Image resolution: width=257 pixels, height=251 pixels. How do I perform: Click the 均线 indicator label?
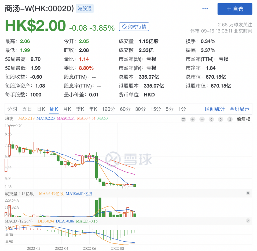pyautogui.click(x=9, y=118)
